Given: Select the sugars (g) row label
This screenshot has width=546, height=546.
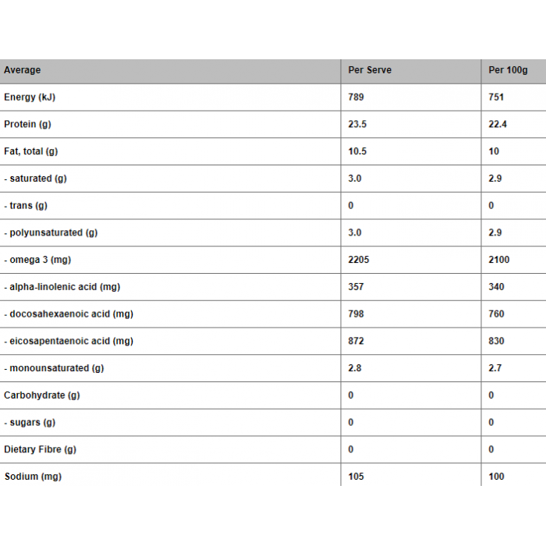Looking at the screenshot, I should (x=30, y=423).
